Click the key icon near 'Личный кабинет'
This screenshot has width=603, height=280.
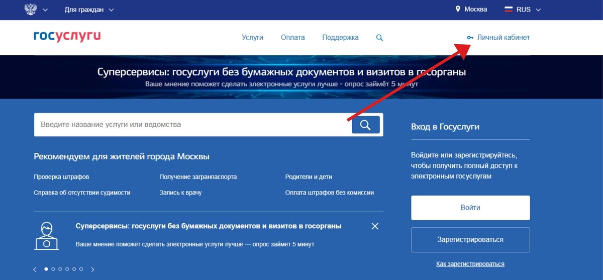[470, 38]
